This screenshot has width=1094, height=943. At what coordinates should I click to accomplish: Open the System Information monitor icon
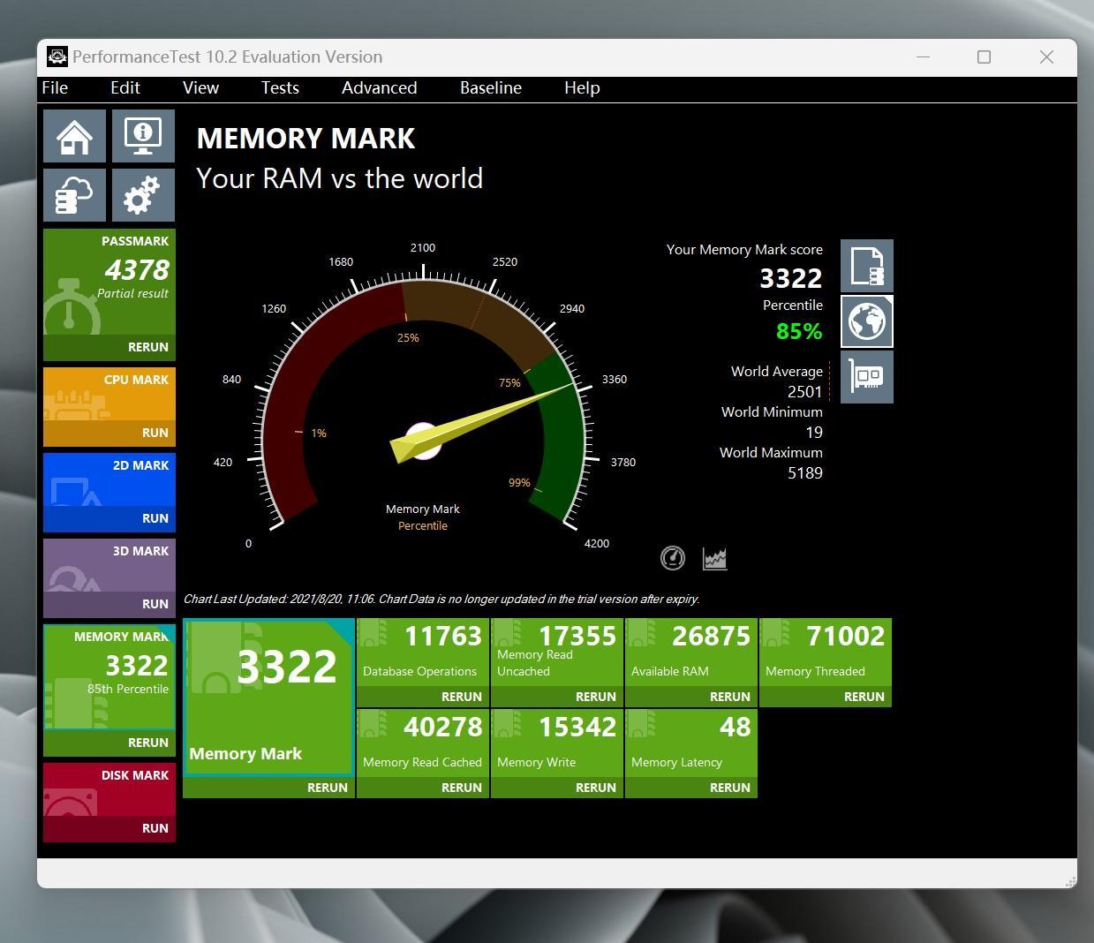(x=143, y=136)
